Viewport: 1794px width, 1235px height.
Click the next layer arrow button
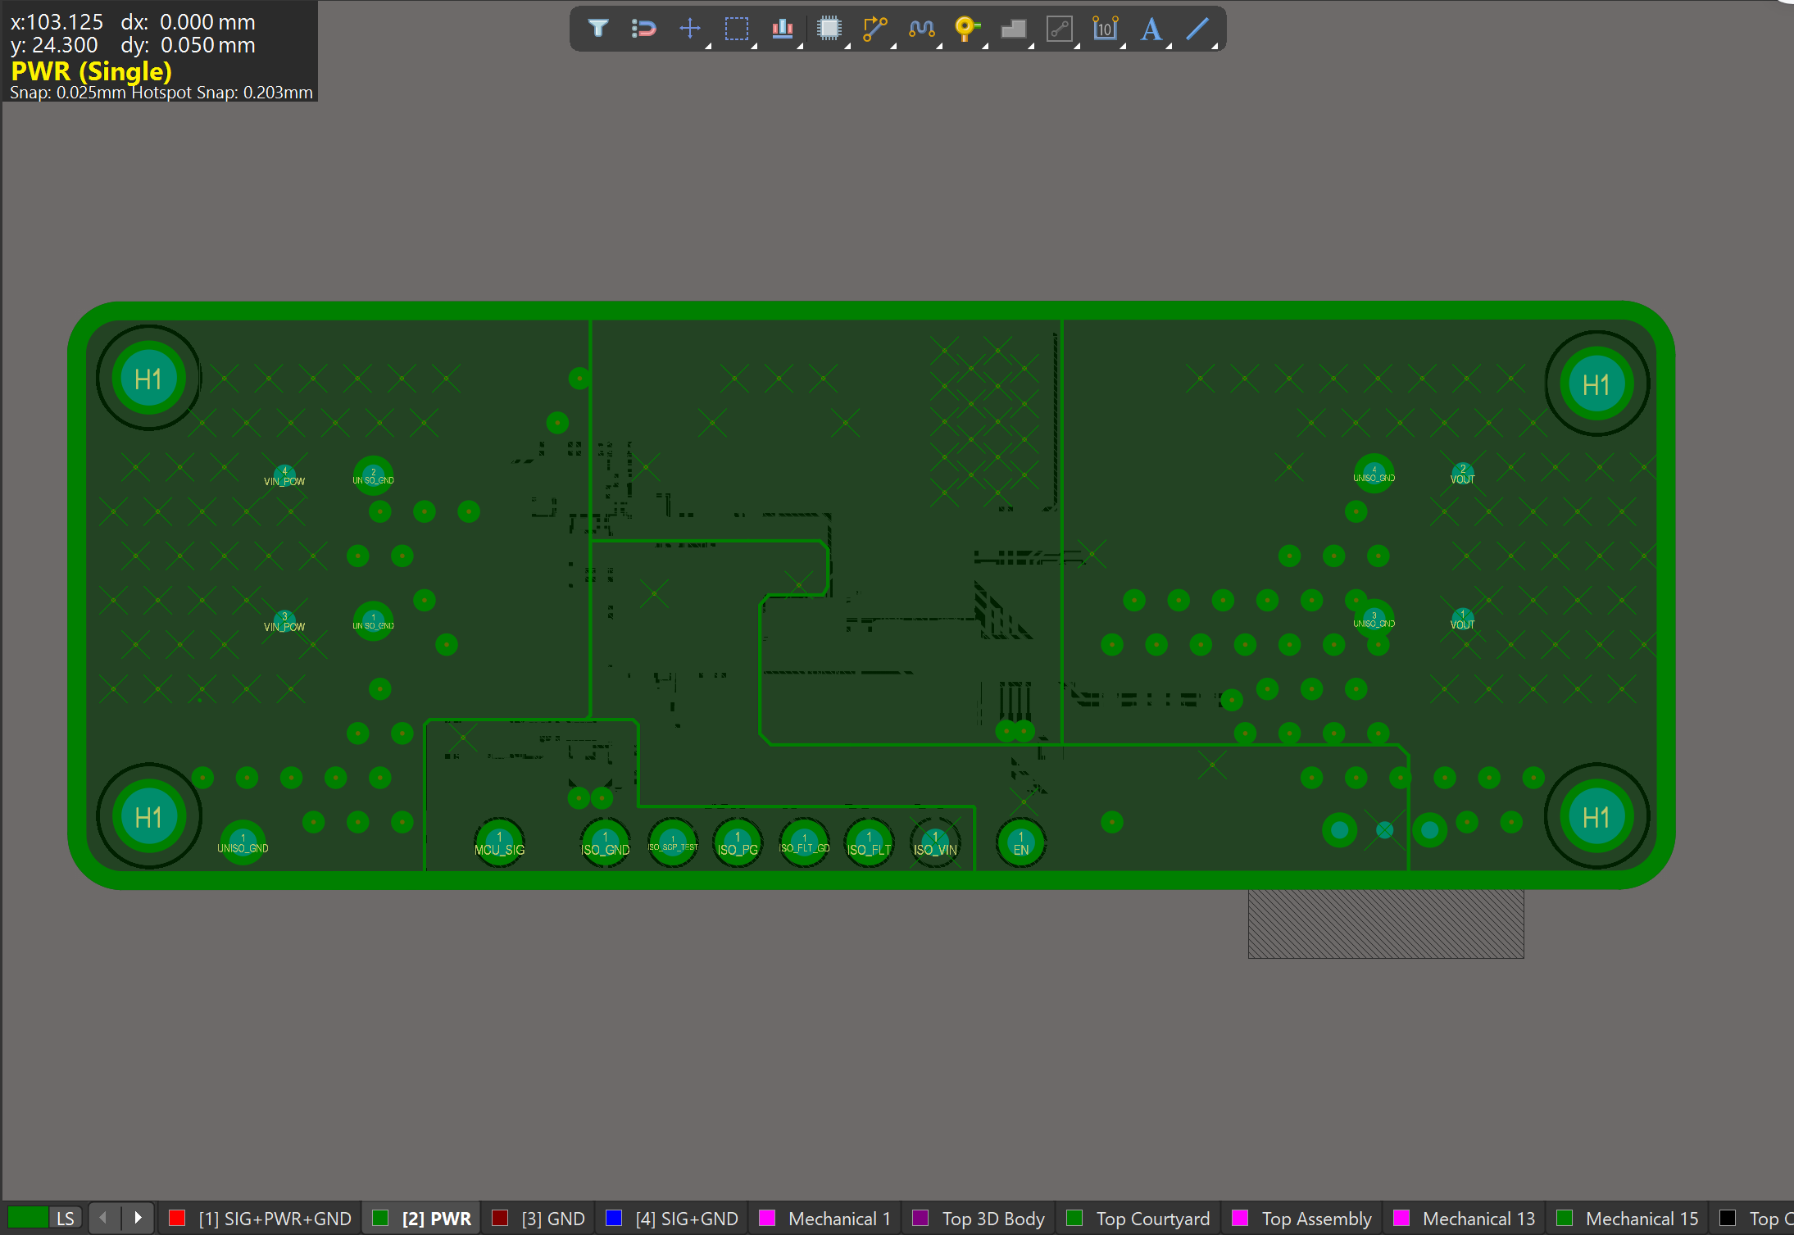point(138,1218)
